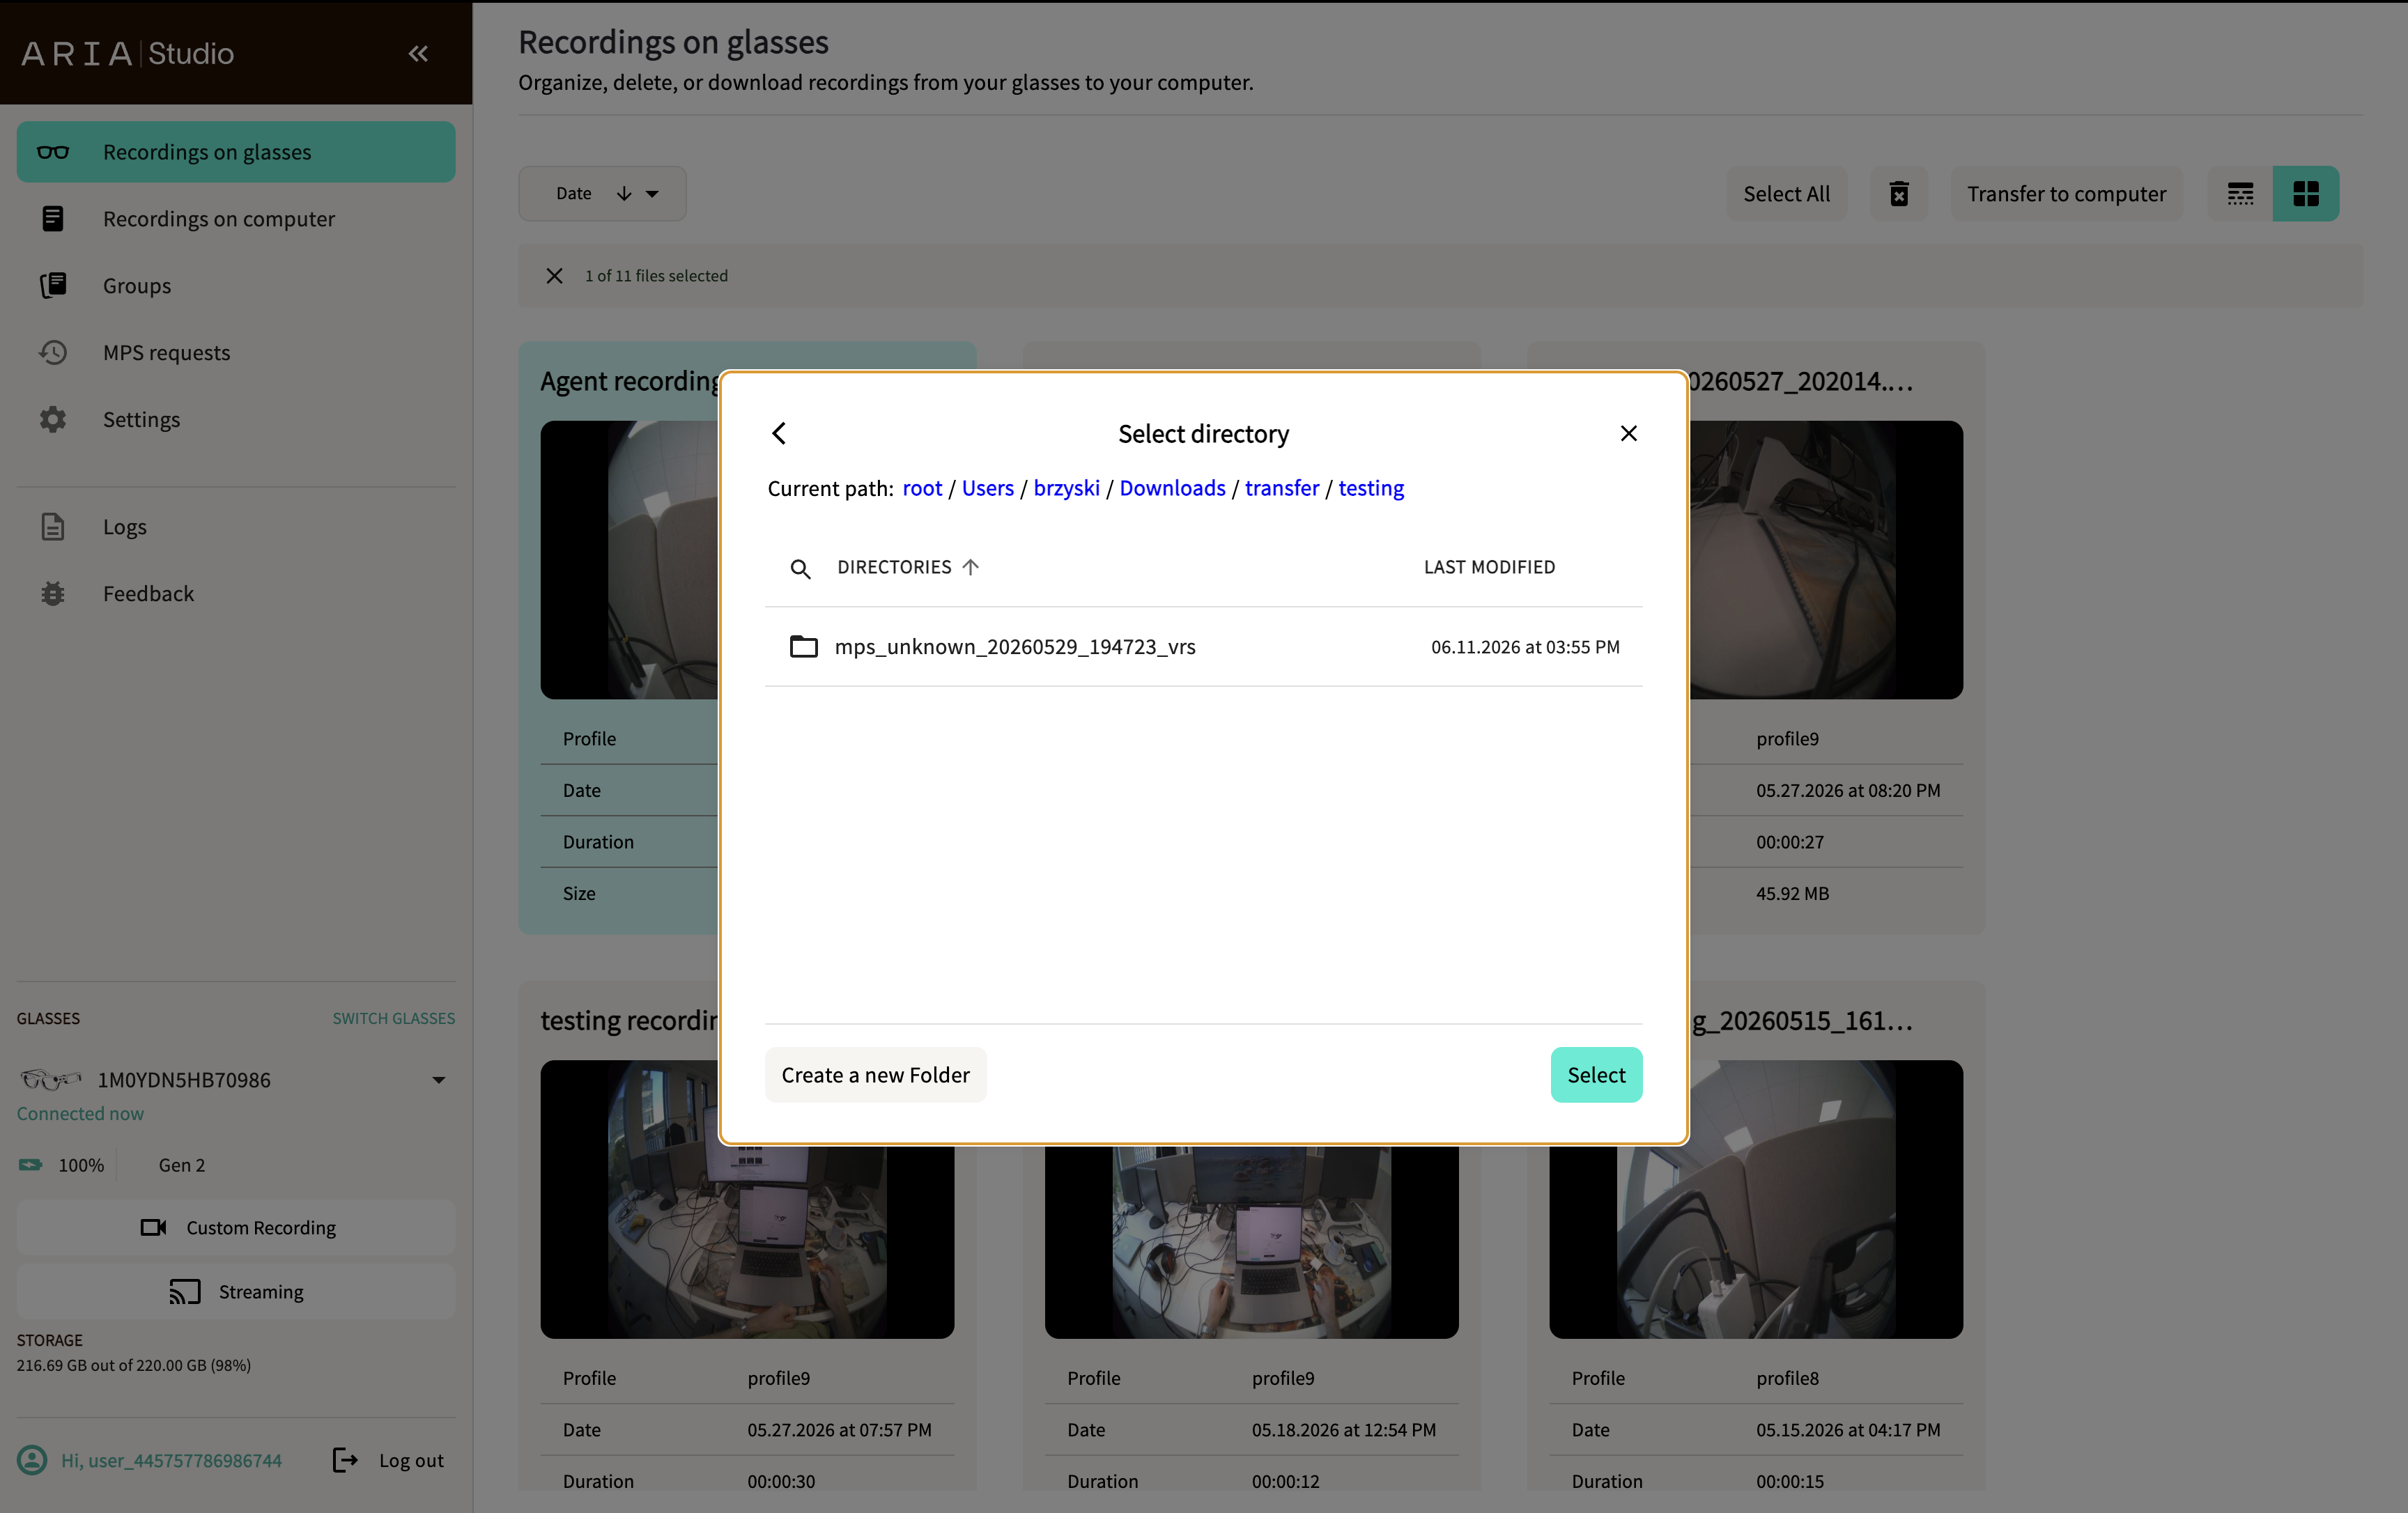Expand the 1M0YDN5HB70986 glasses dropdown

pos(438,1080)
